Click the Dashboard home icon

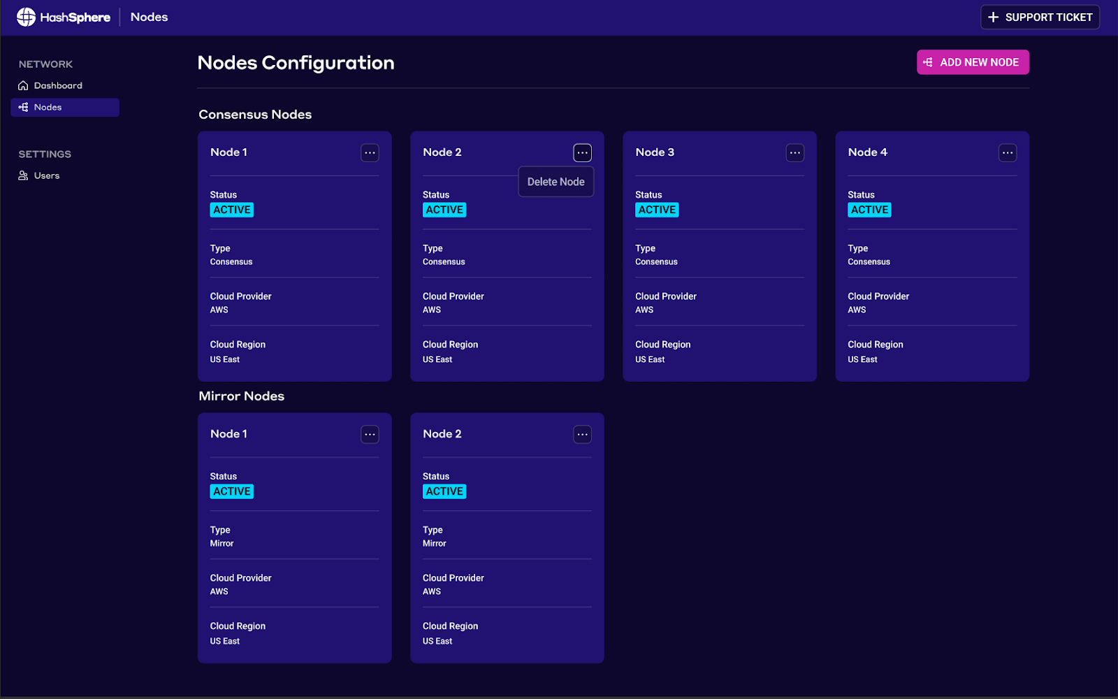pyautogui.click(x=23, y=85)
